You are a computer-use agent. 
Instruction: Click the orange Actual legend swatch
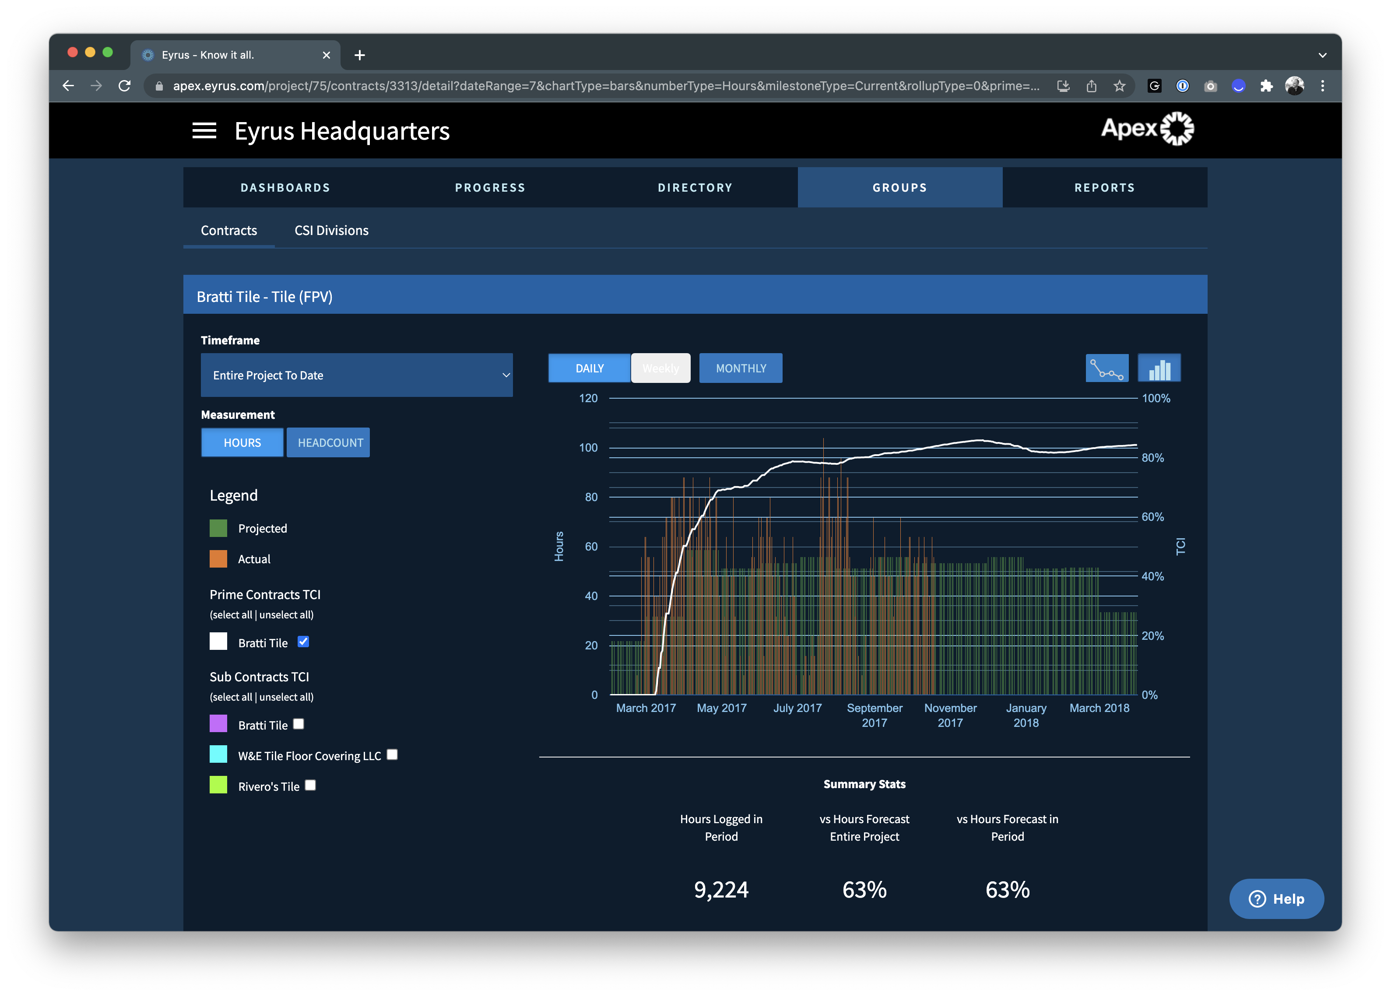click(218, 559)
